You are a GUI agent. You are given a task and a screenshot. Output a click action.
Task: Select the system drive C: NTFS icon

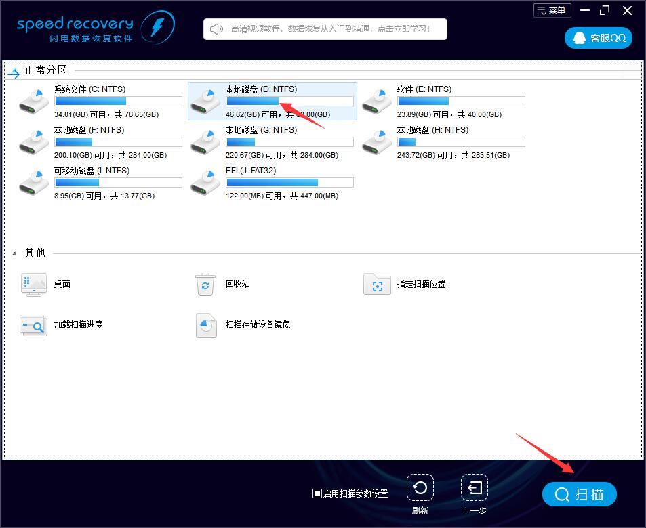coord(34,100)
